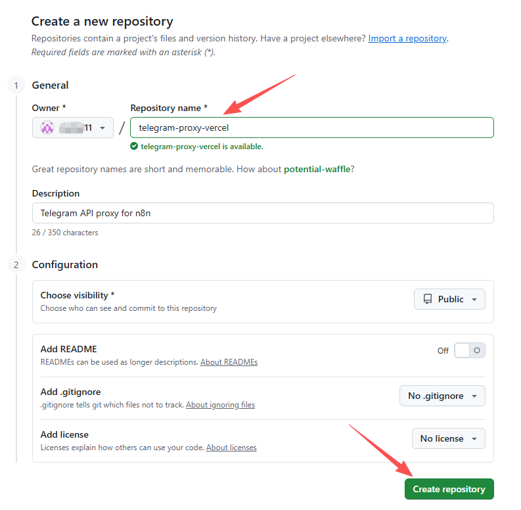Click into the Description text field
Image resolution: width=521 pixels, height=510 pixels.
(263, 213)
